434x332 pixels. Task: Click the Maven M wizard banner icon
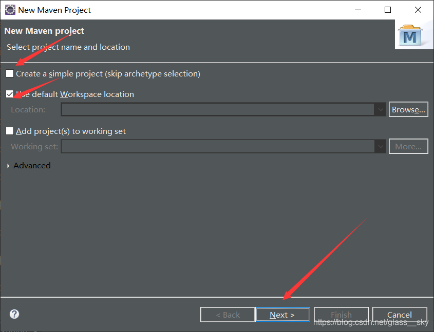click(410, 35)
